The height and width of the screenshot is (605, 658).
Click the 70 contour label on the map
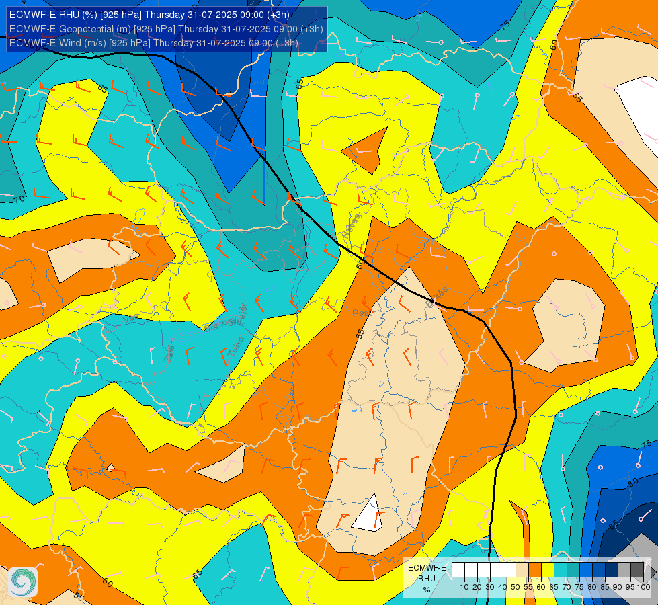pos(19,198)
